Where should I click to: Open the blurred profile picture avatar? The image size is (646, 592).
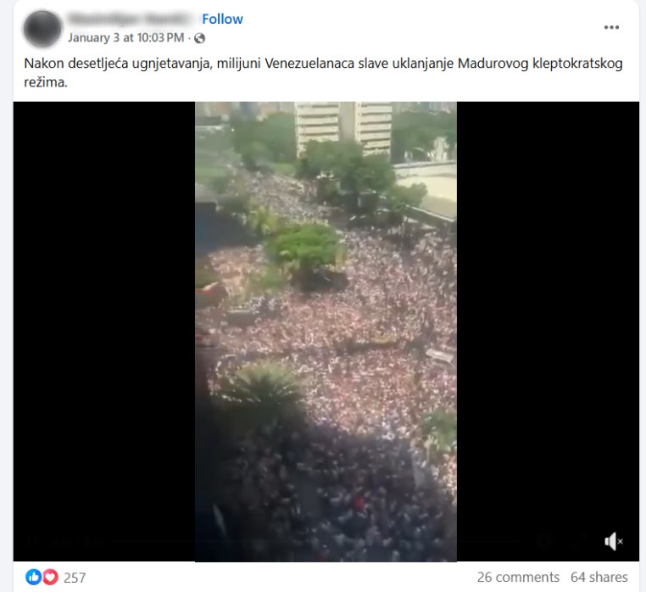click(x=42, y=29)
